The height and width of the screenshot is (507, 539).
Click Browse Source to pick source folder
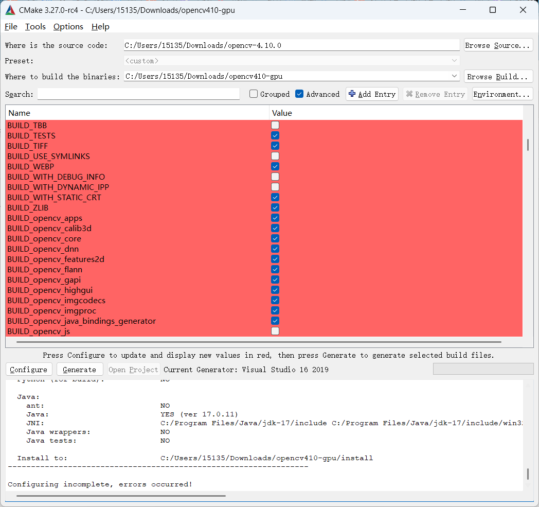pyautogui.click(x=498, y=45)
